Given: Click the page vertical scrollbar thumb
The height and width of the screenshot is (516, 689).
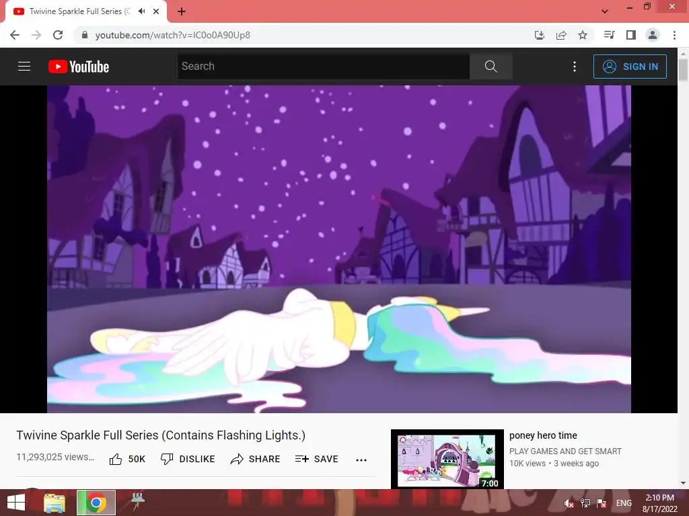Looking at the screenshot, I should [683, 70].
